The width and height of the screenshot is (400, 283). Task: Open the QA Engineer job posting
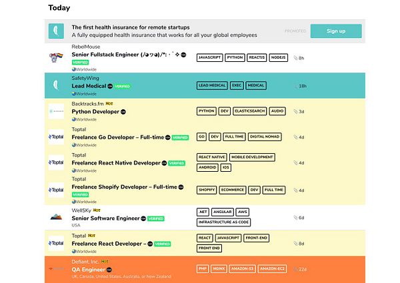click(88, 268)
